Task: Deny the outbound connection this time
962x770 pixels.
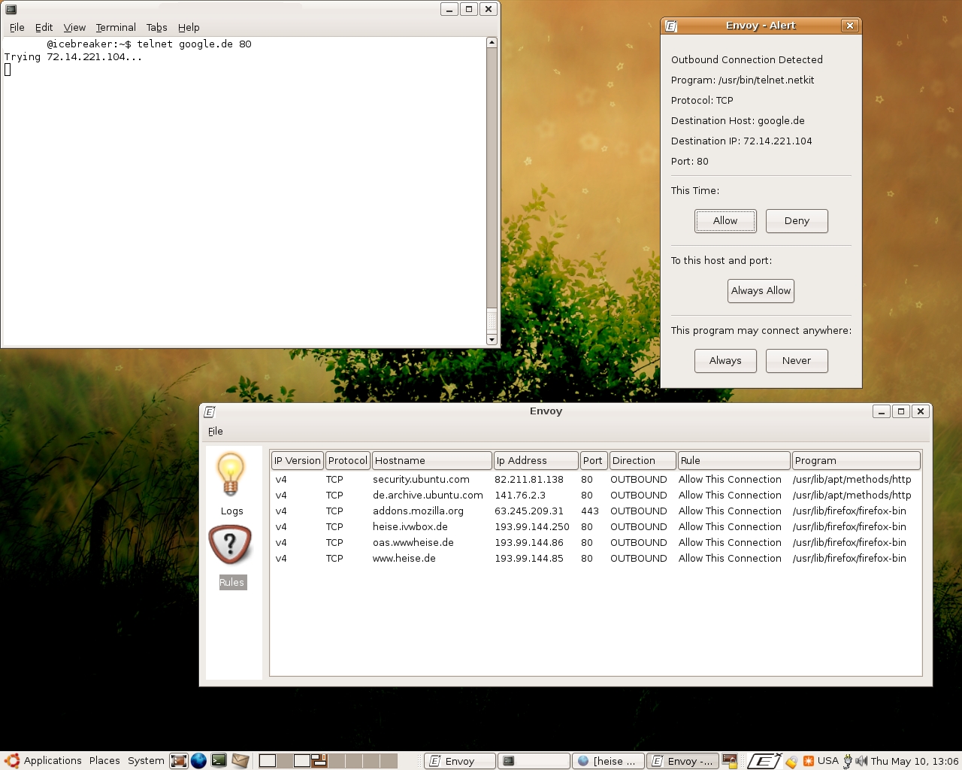Action: [797, 221]
